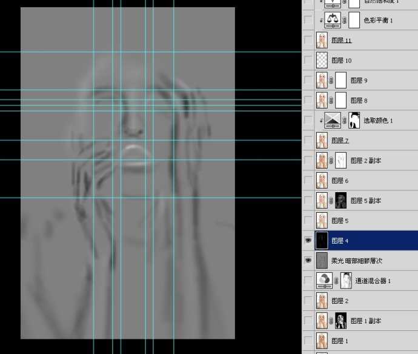Click the 通道混合器 1 adjustment icon
Viewport: 418px width, 354px height.
click(x=326, y=280)
